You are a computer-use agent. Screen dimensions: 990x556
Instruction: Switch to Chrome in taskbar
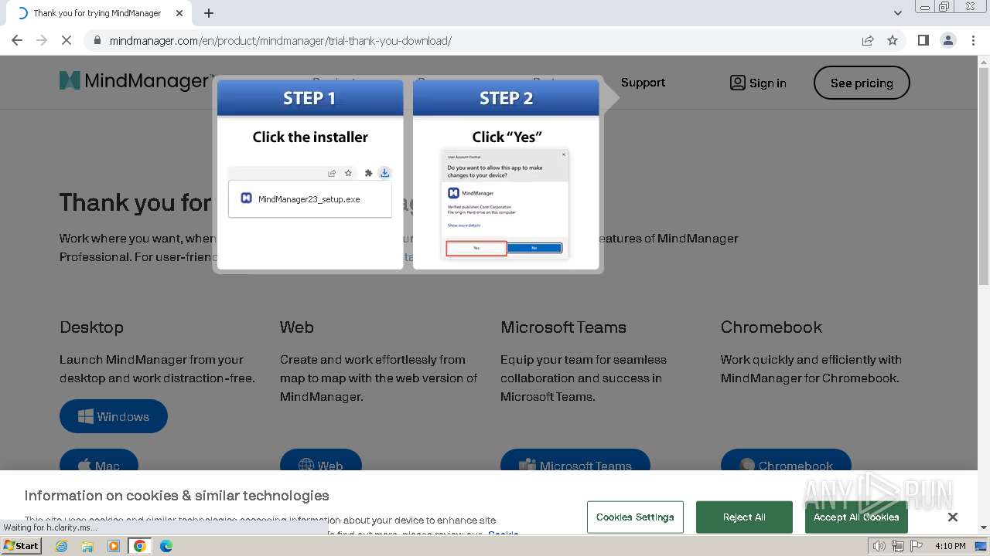[x=139, y=546]
